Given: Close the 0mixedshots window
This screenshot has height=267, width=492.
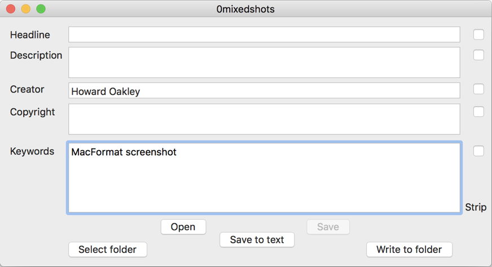Looking at the screenshot, I should [x=11, y=9].
